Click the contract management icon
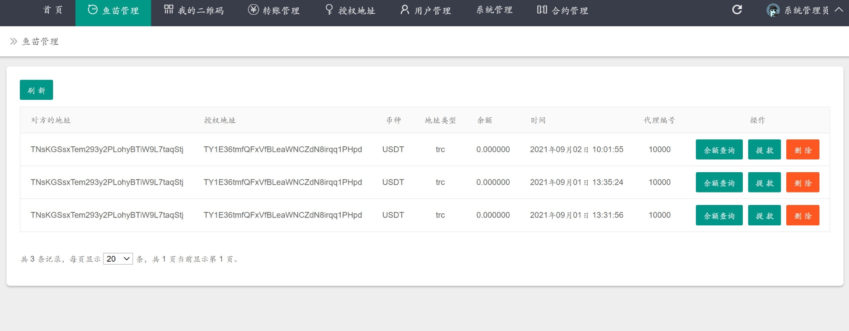 542,10
